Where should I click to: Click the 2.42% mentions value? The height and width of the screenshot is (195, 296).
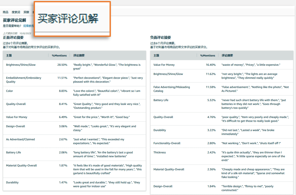point(212,152)
